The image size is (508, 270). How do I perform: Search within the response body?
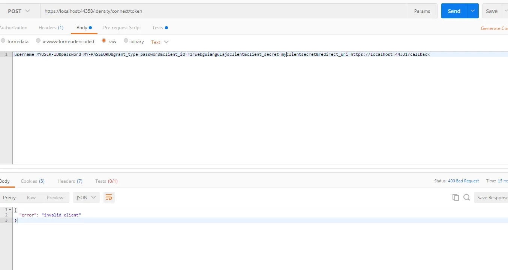[x=467, y=197]
